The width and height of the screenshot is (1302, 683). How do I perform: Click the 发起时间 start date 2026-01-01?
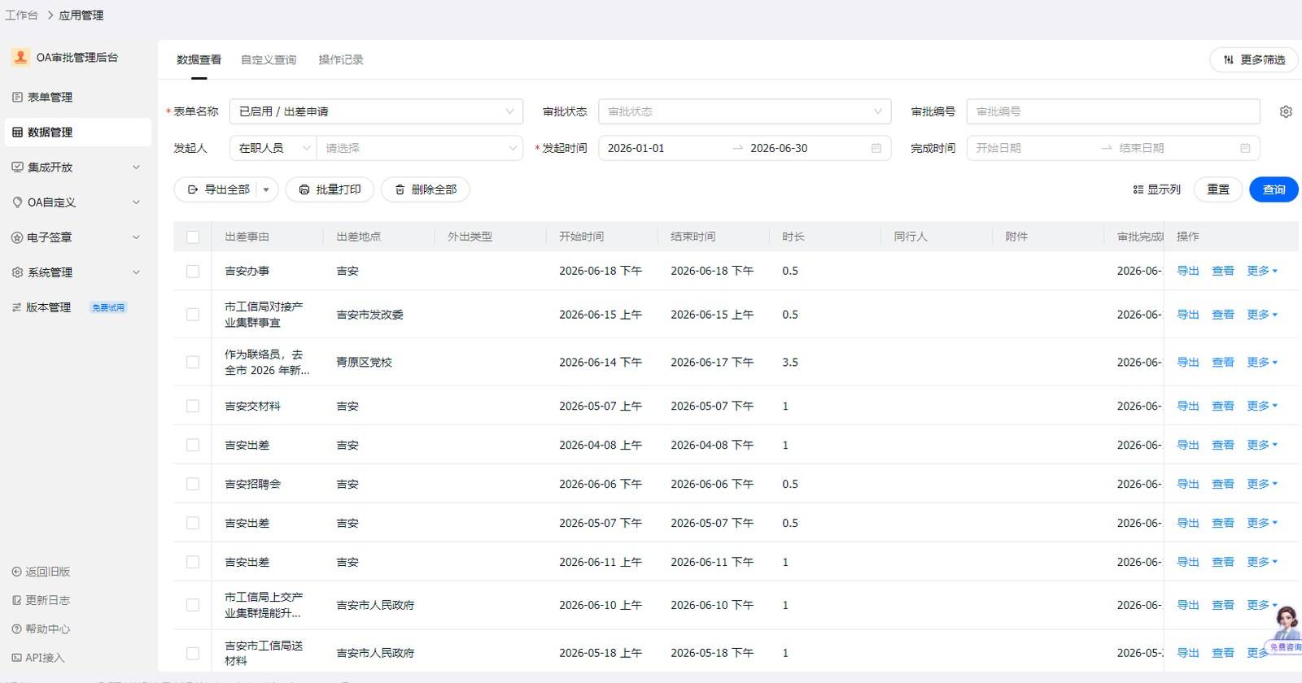(x=636, y=148)
